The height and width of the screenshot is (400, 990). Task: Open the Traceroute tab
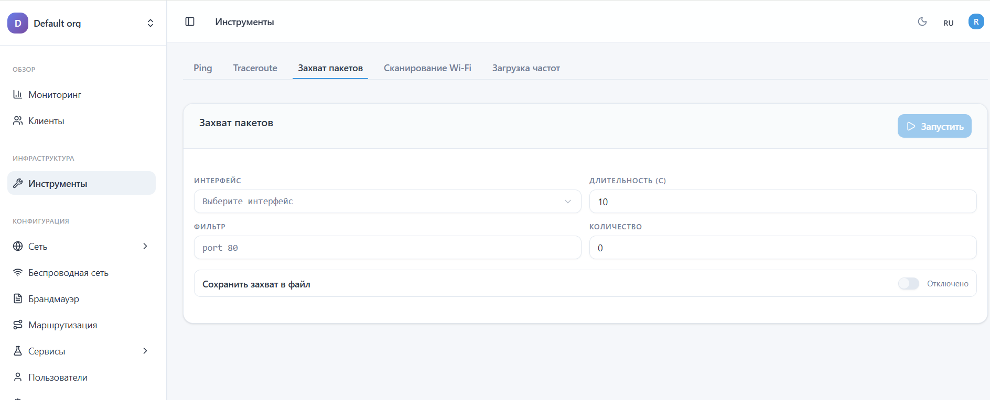(x=255, y=68)
